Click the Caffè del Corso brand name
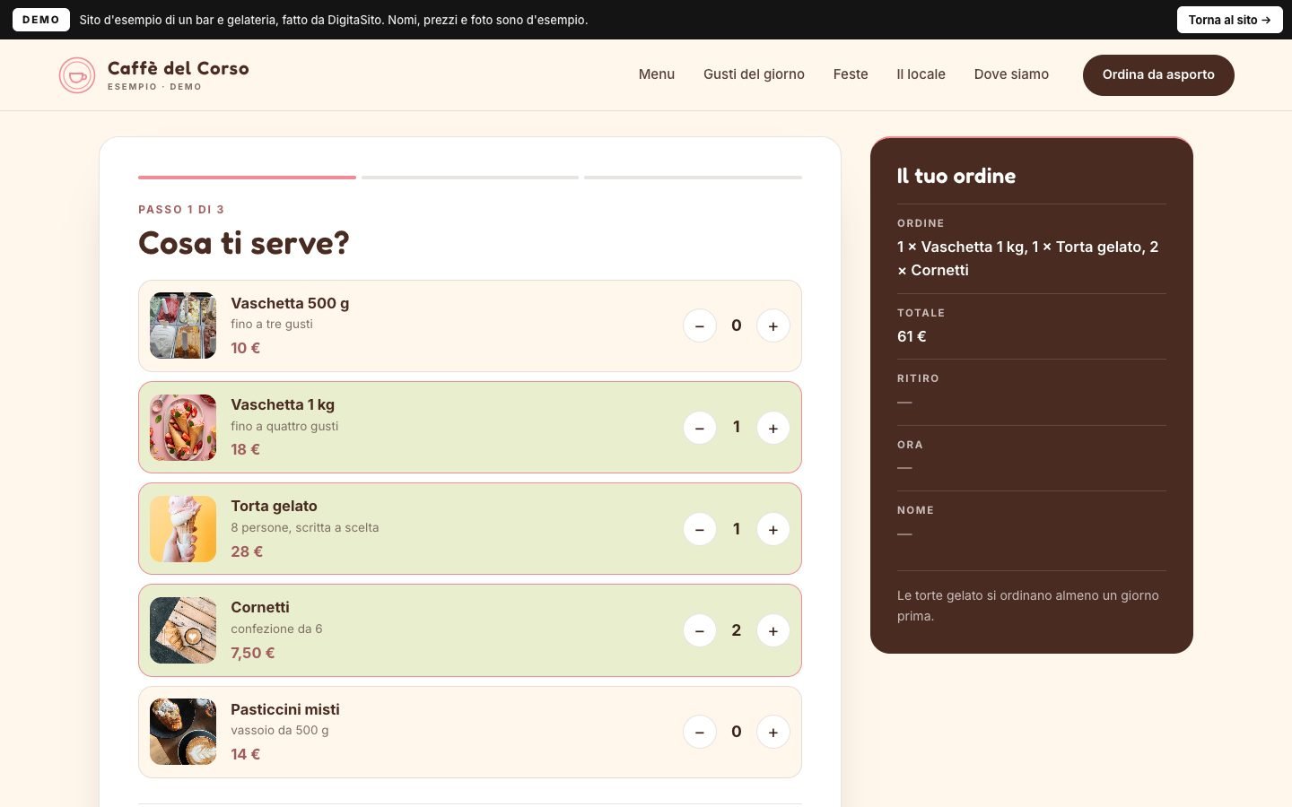The width and height of the screenshot is (1292, 807). click(x=179, y=68)
